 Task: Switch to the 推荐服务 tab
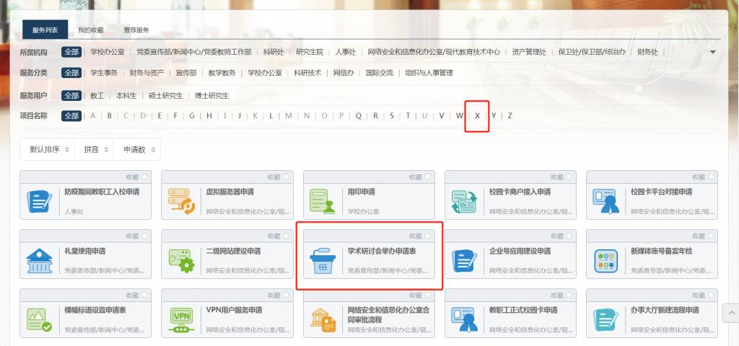(x=136, y=30)
